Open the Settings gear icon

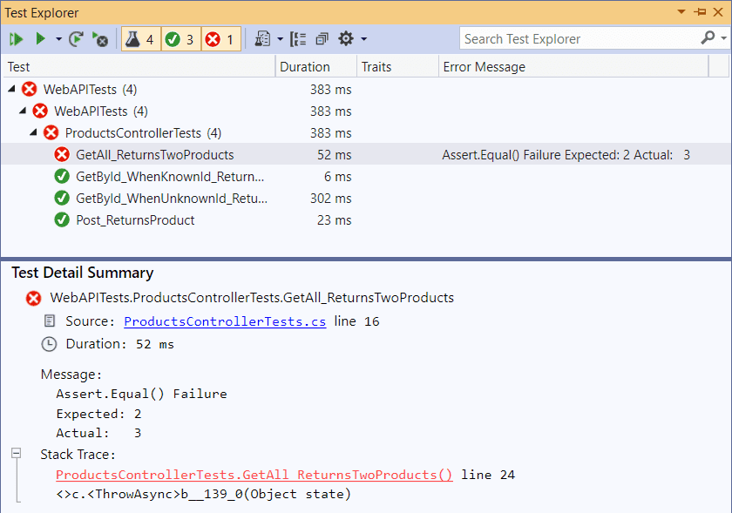(346, 39)
